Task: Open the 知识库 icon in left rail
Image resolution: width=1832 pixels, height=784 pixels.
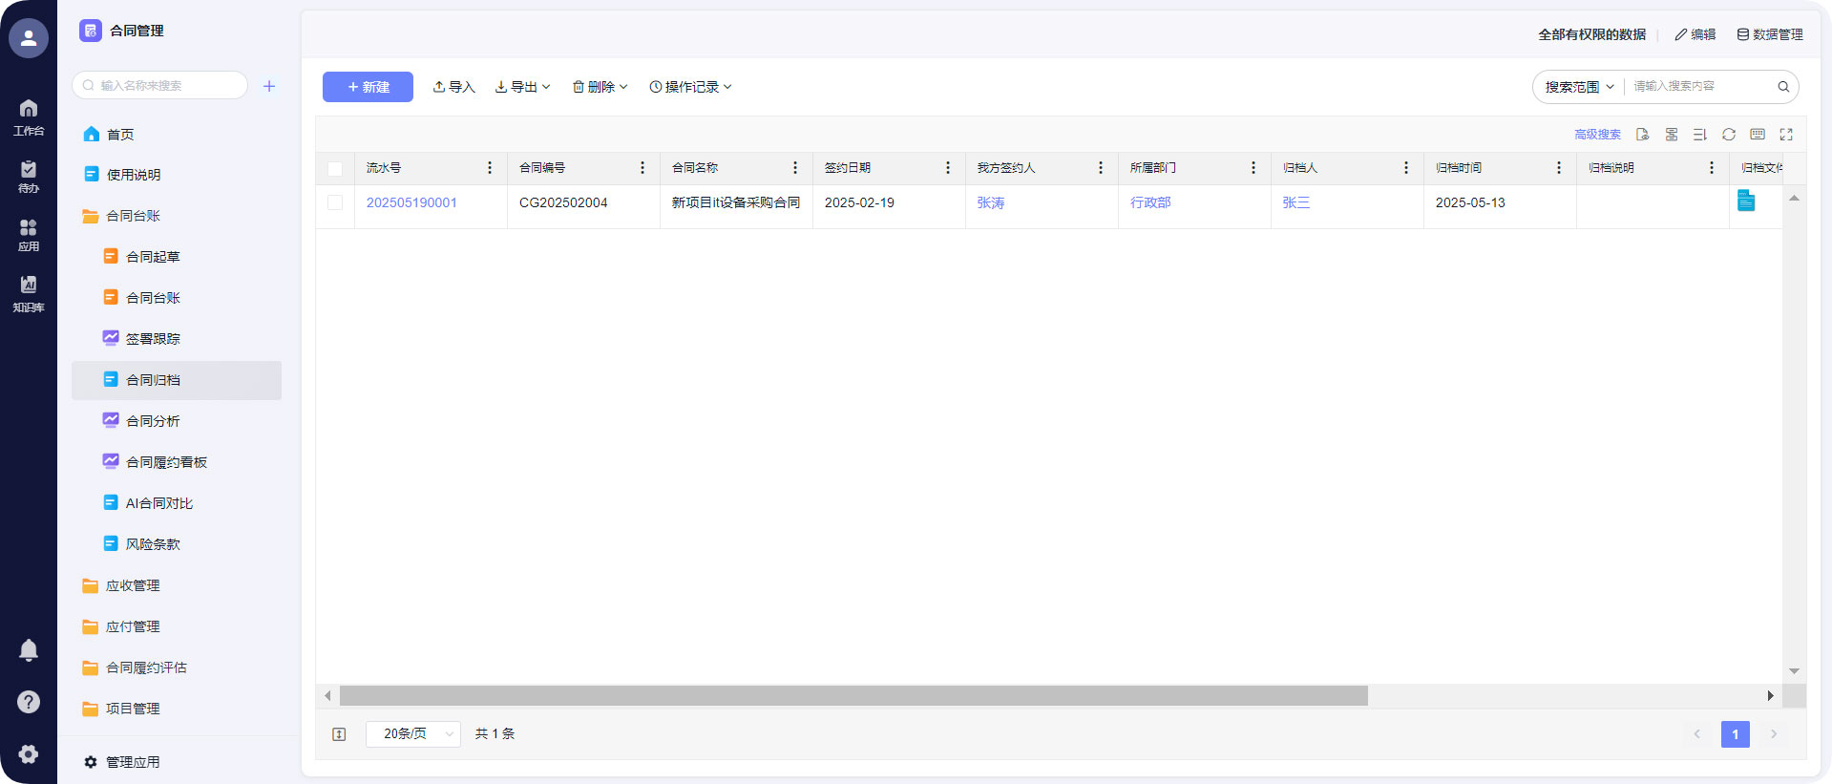Action: 29,293
